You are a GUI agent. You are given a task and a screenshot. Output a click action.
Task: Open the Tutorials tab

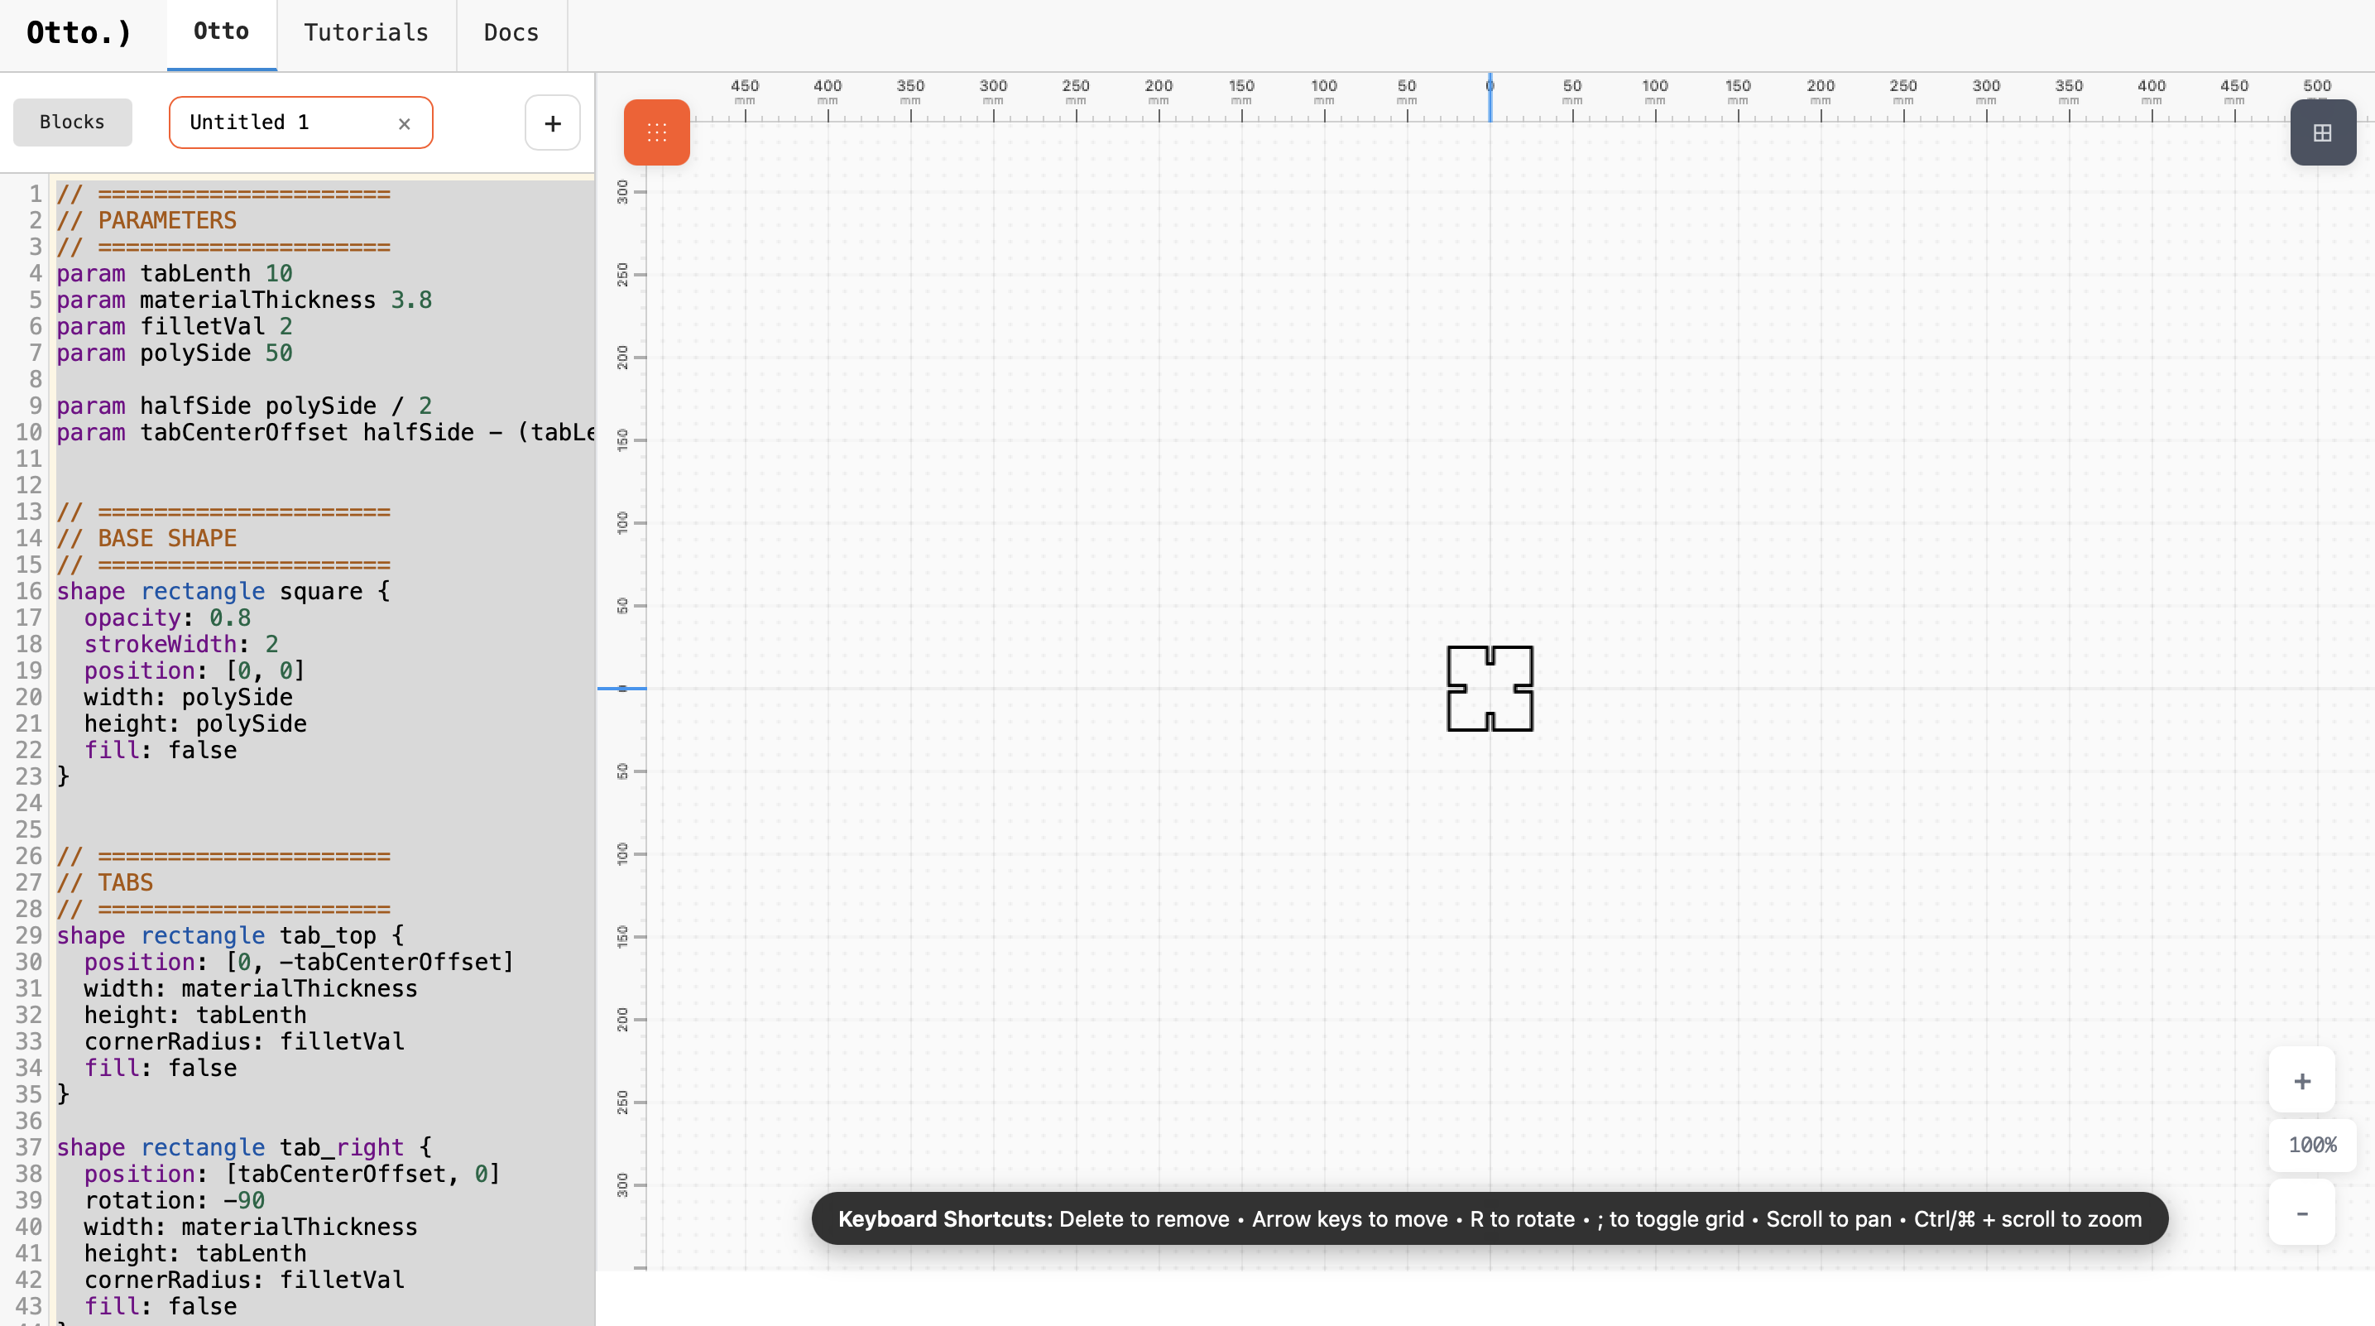[366, 33]
